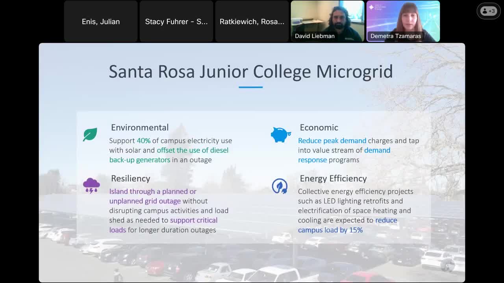This screenshot has width=504, height=283.
Task: Select the purple storm cloud Resiliency icon
Action: (x=92, y=184)
